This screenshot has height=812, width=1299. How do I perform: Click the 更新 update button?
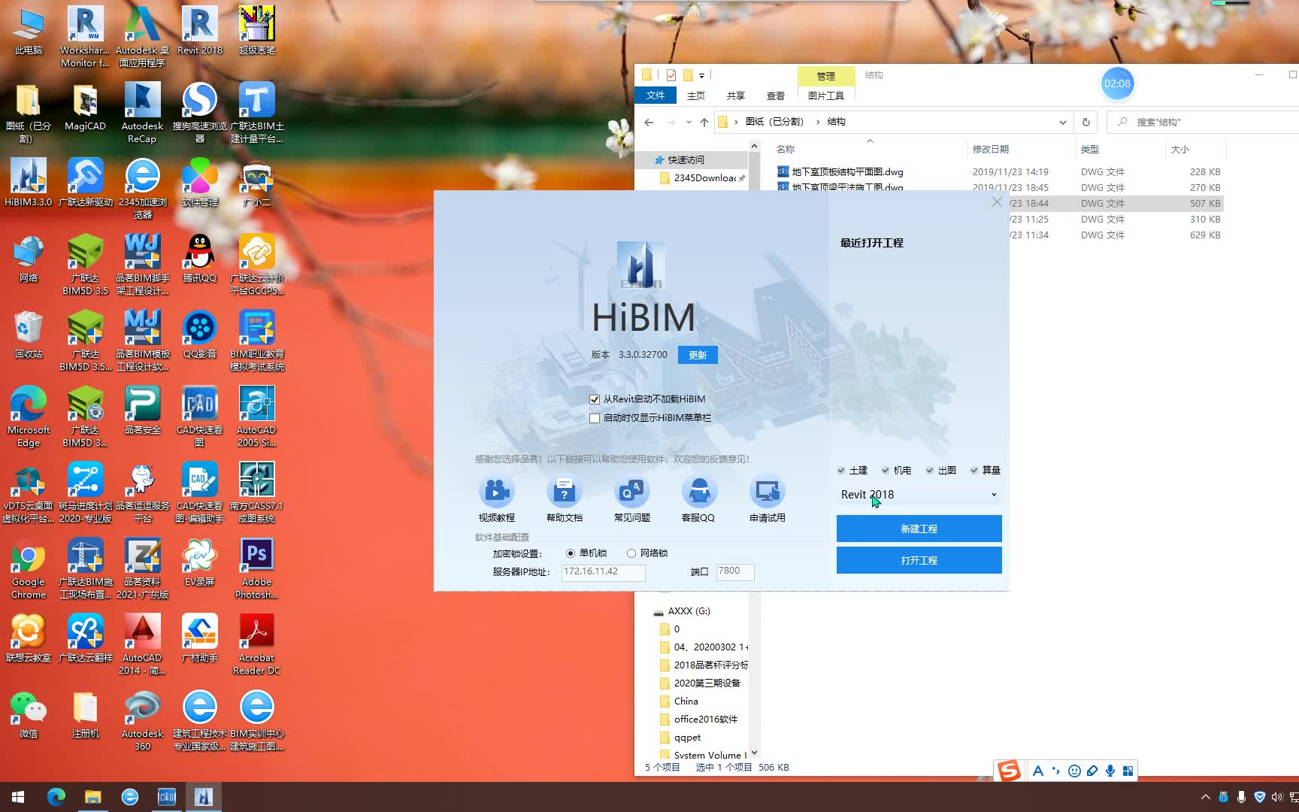coord(698,355)
